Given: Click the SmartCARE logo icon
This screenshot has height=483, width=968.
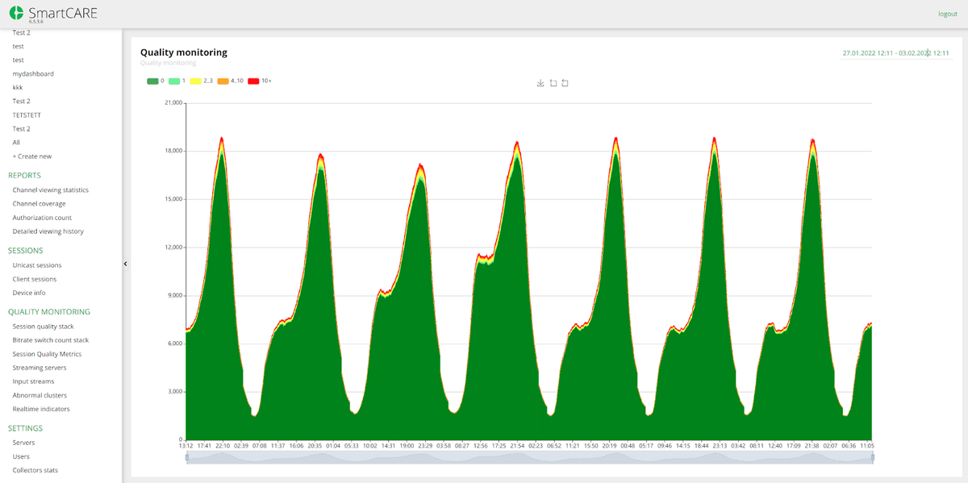Looking at the screenshot, I should click(16, 13).
